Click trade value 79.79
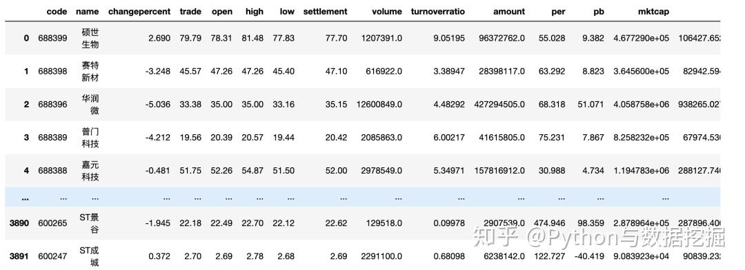The height and width of the screenshot is (270, 745). coord(190,38)
